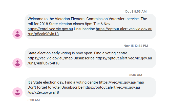Click the sender avatar beside the election day message

coord(17,92)
